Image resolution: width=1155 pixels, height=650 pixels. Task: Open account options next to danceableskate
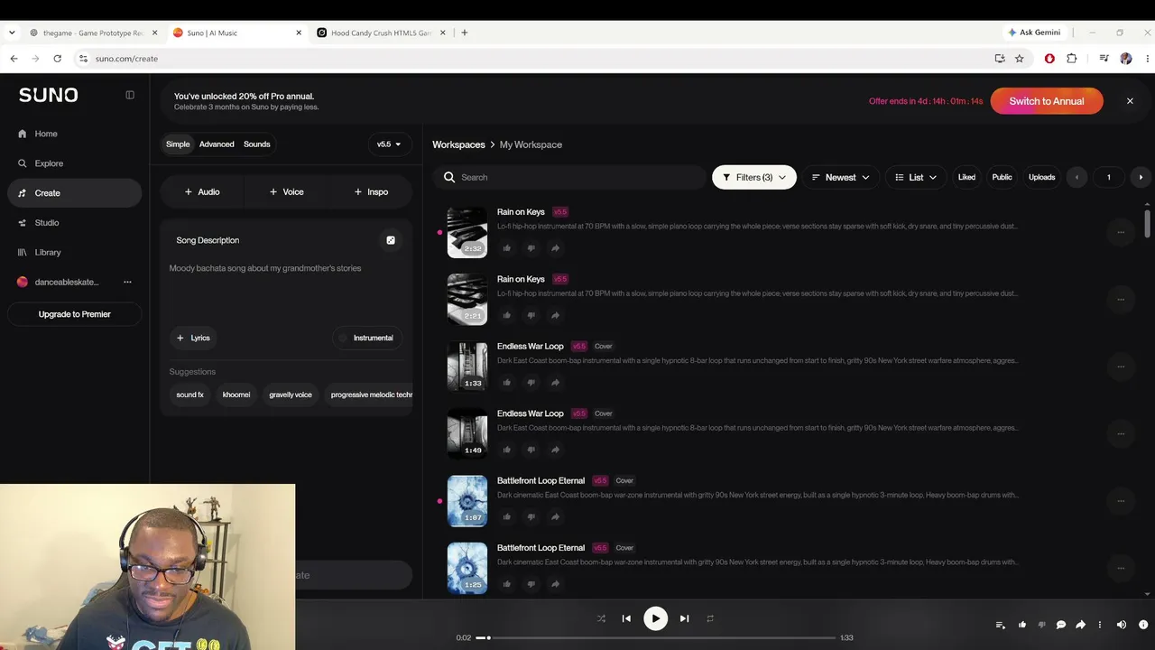127,282
